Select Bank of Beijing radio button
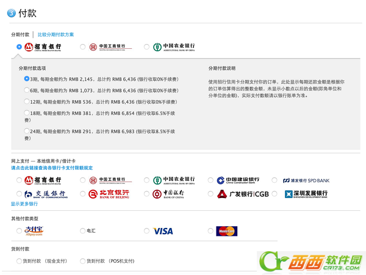 pos(82,194)
